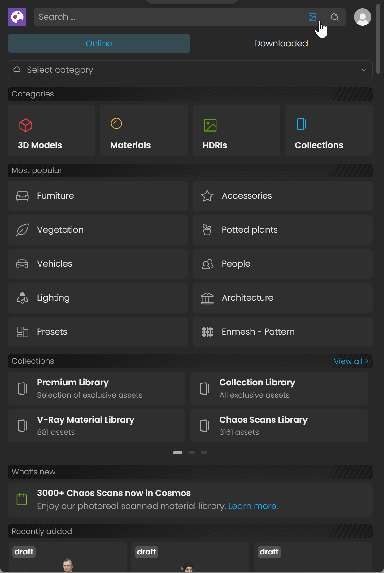Browse Furniture assets

[x=98, y=196]
